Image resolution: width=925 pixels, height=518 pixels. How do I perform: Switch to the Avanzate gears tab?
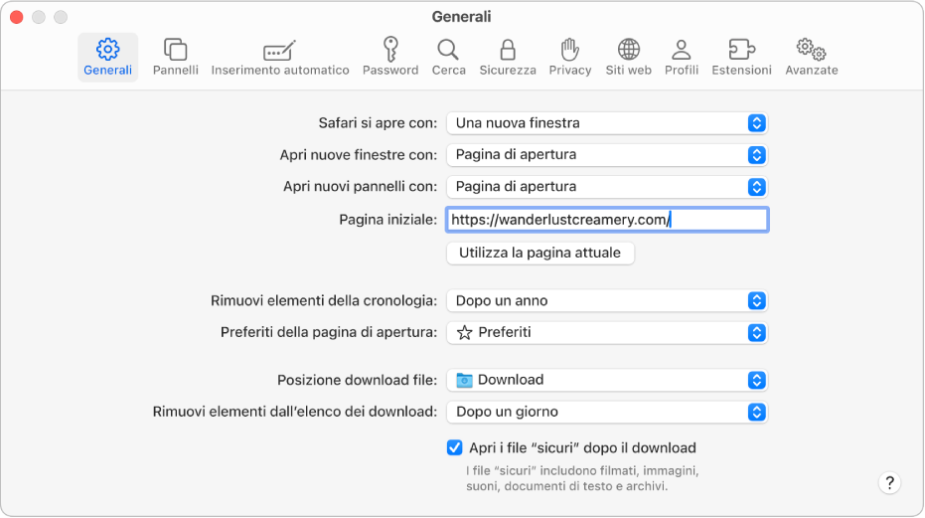coord(811,50)
